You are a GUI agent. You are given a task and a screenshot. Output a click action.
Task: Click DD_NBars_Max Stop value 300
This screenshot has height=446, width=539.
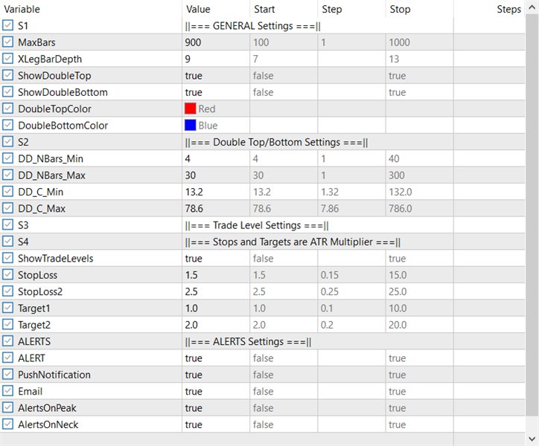pos(397,175)
